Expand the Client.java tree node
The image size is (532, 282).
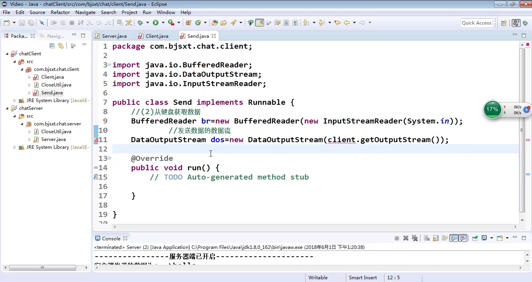(30, 77)
